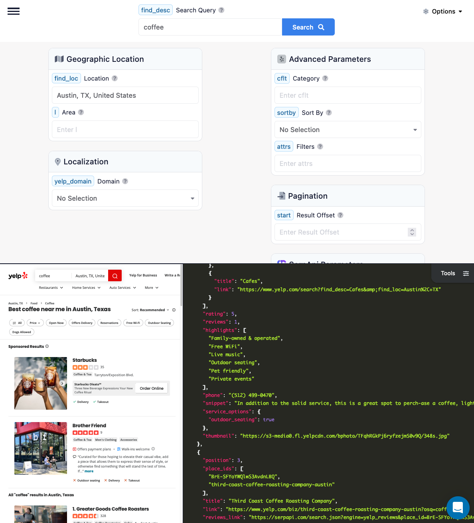Click the Domain help question mark
This screenshot has width=474, height=523.
coord(125,181)
